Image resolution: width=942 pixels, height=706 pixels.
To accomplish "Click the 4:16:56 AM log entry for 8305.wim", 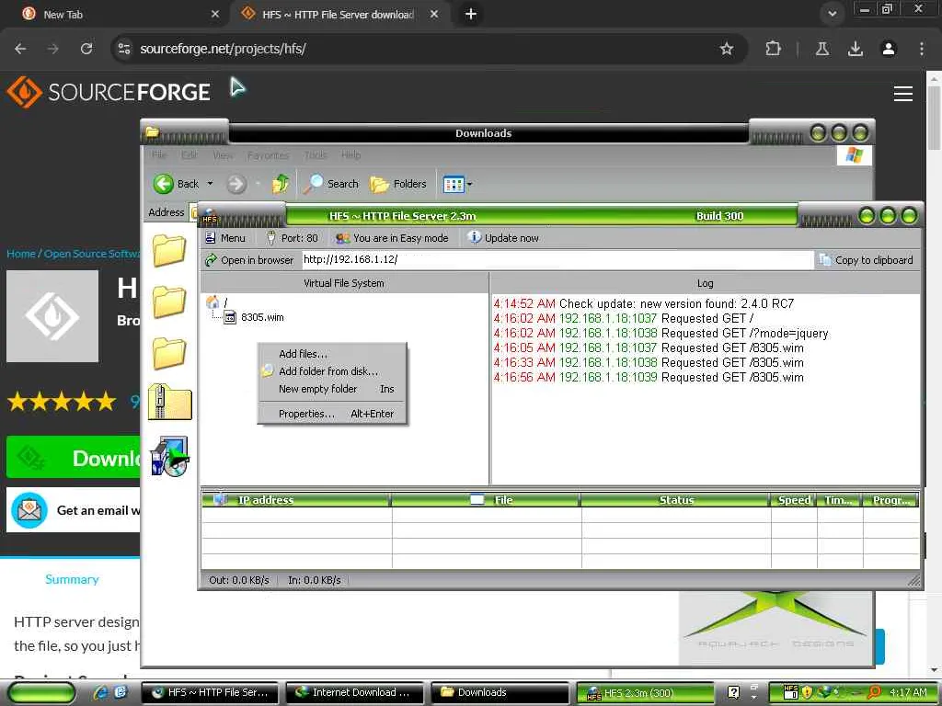I will pos(649,377).
